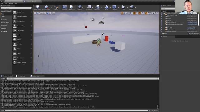This screenshot has width=200, height=112.
Task: Maximize the viewport using the corner icon
Action: point(158,13)
